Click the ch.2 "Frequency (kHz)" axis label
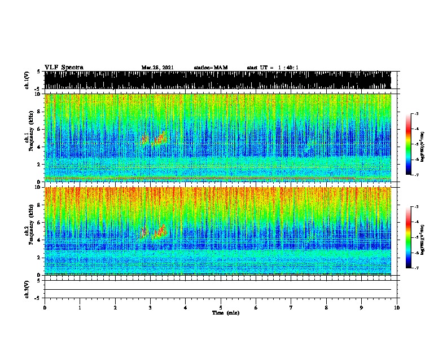 click(31, 224)
